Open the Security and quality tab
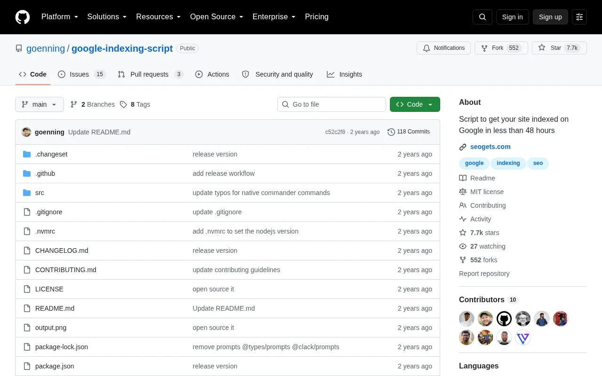Image resolution: width=602 pixels, height=376 pixels. pos(277,74)
